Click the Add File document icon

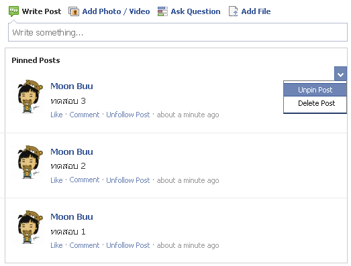(234, 11)
